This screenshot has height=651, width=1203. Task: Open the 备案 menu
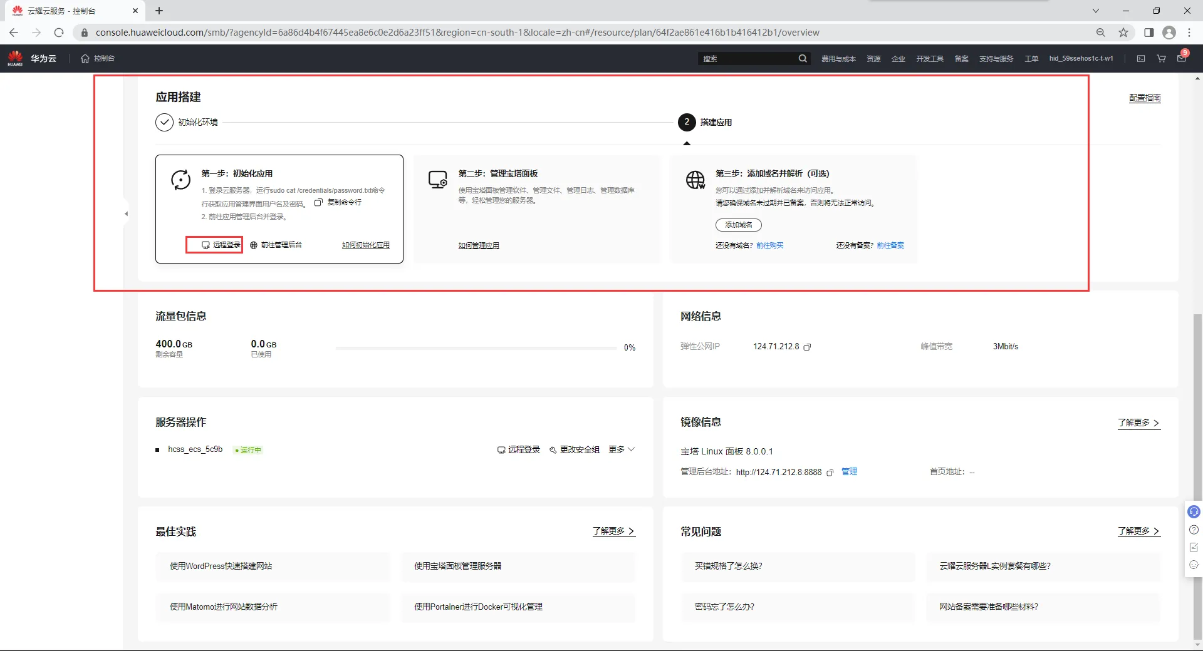tap(961, 59)
